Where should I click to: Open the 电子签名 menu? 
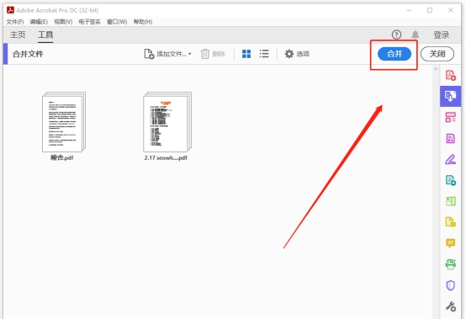(89, 22)
